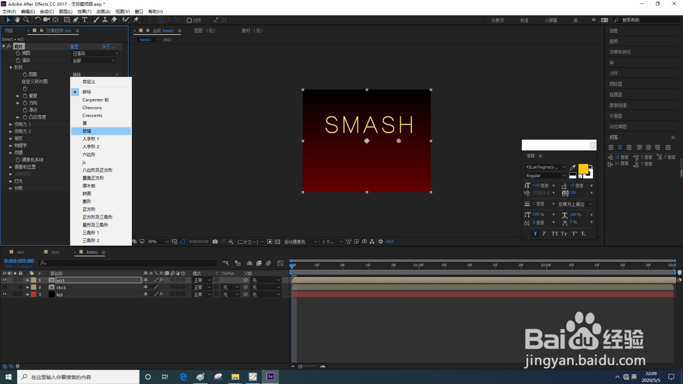Open the 跟踪器 panel
Viewport: 683px width, 384px height.
[x=616, y=84]
